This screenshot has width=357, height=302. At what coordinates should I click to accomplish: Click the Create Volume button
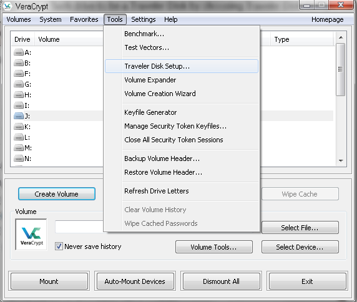click(x=57, y=194)
